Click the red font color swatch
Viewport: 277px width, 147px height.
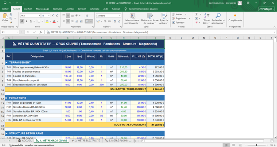[x=54, y=21]
